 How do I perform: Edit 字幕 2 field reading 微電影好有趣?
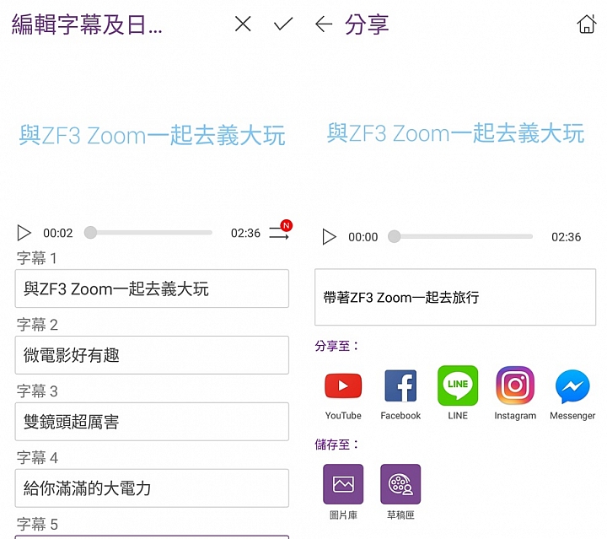click(152, 355)
